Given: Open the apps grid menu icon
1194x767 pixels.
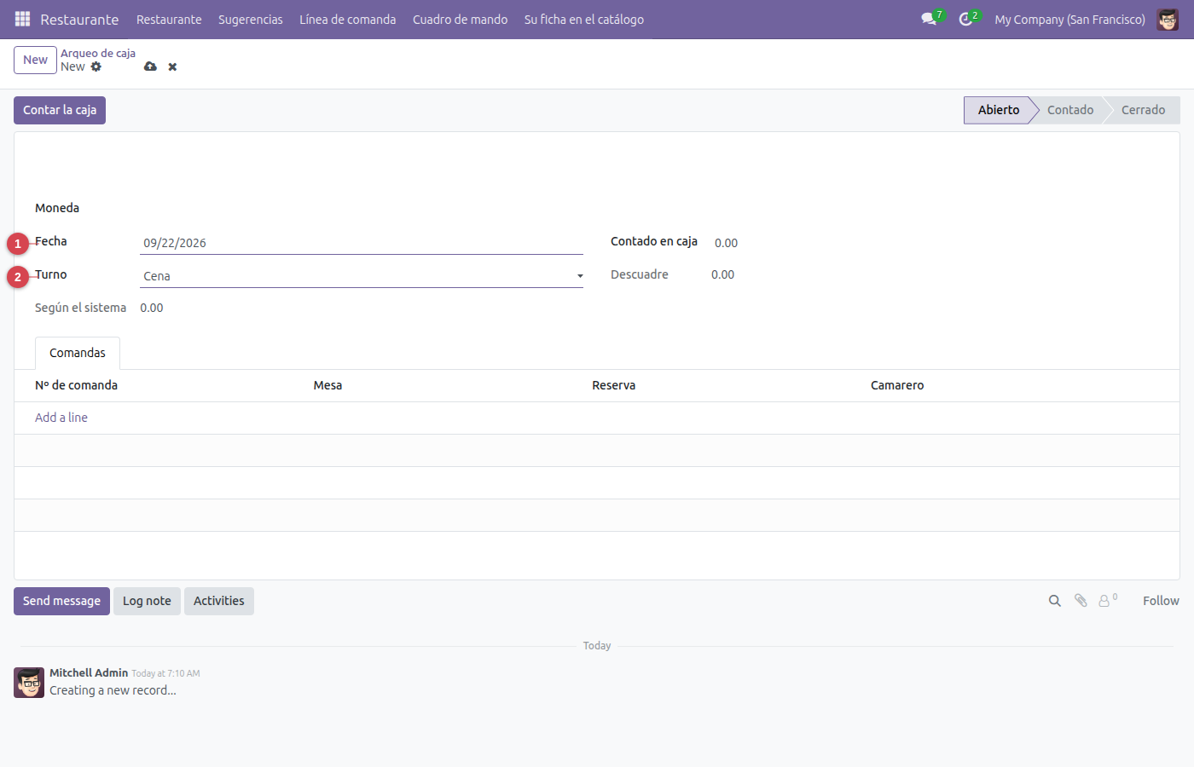Looking at the screenshot, I should [x=23, y=19].
